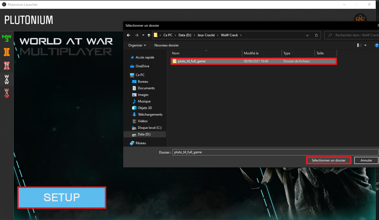The width and height of the screenshot is (379, 220).
Task: Open the Organiser menu
Action: point(137,45)
